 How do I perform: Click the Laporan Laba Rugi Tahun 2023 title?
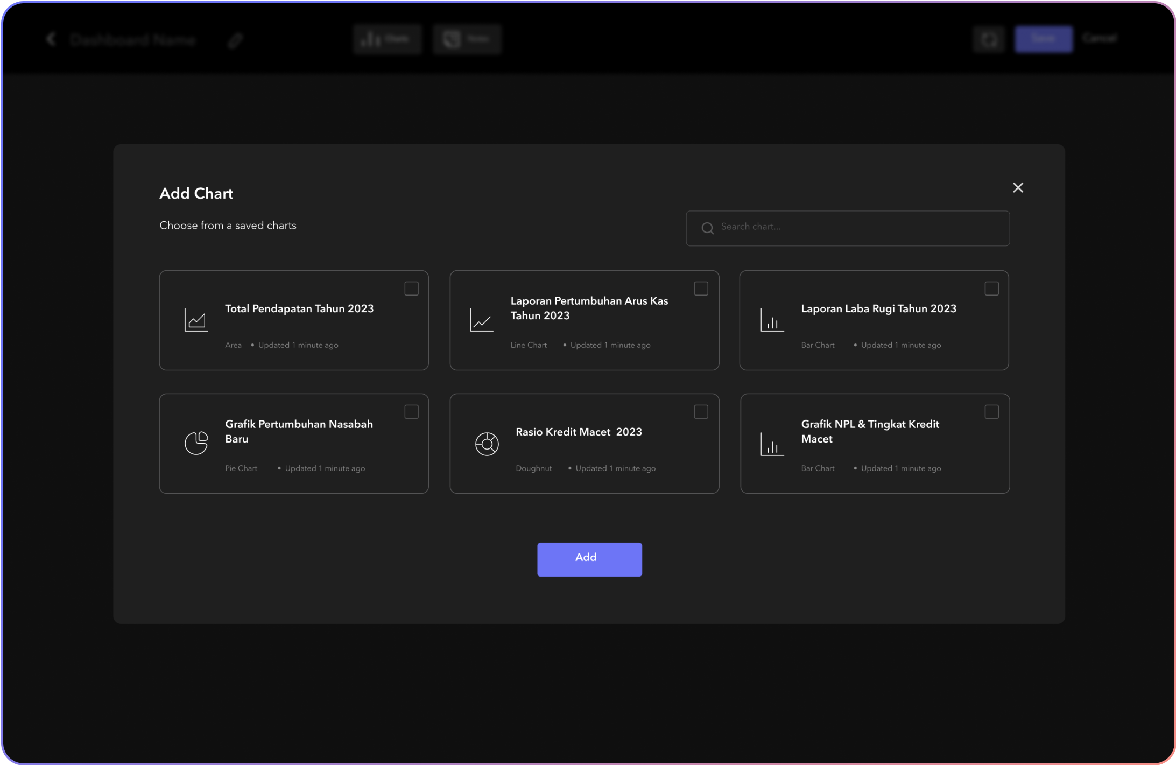click(x=878, y=308)
